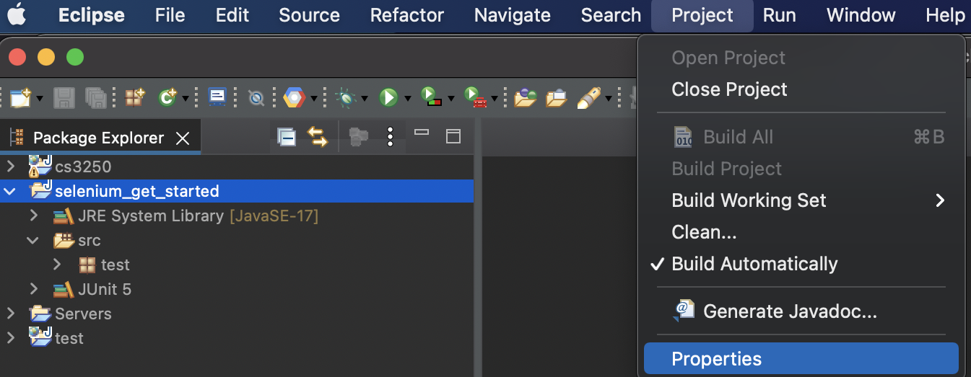Open the Edit menu

(x=232, y=15)
